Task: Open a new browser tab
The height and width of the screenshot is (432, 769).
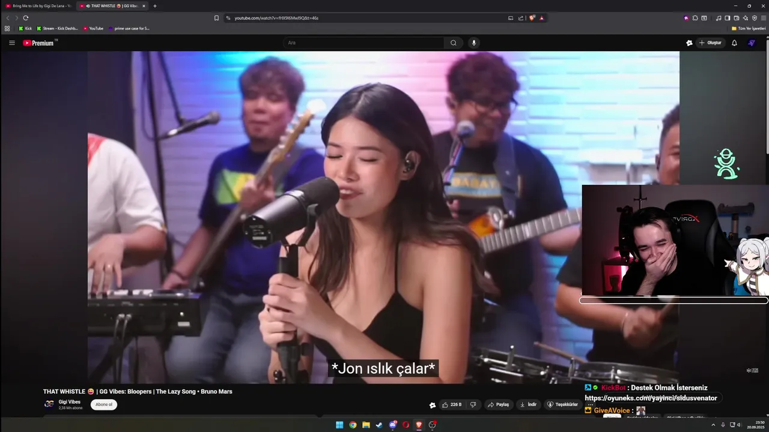Action: [x=155, y=6]
